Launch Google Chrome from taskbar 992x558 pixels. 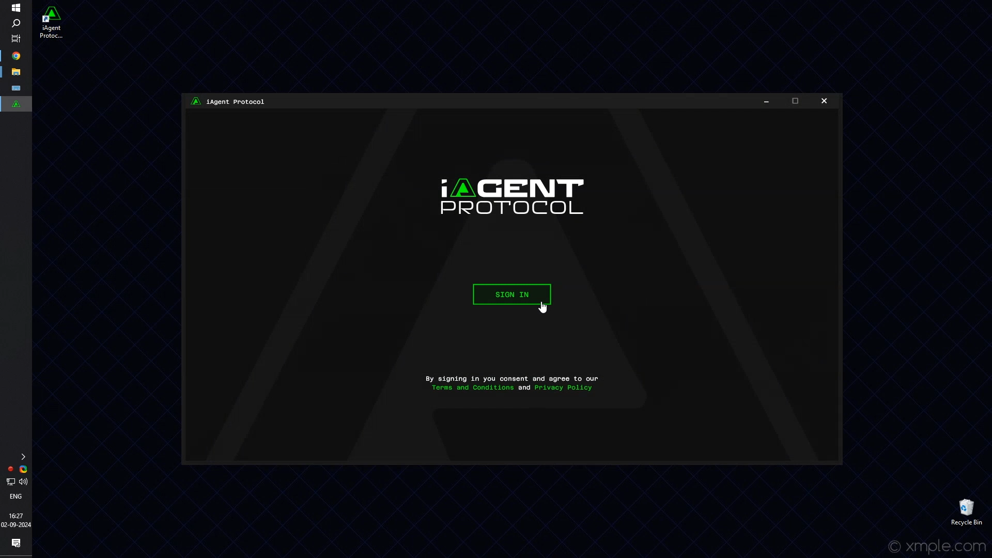coord(16,56)
